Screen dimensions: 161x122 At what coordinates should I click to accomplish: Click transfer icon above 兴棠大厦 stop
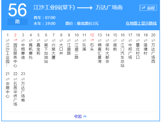pos(54,40)
